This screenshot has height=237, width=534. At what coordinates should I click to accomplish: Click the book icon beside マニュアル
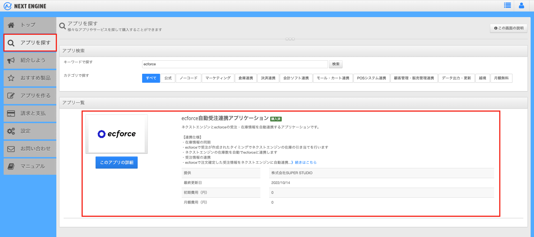click(11, 166)
